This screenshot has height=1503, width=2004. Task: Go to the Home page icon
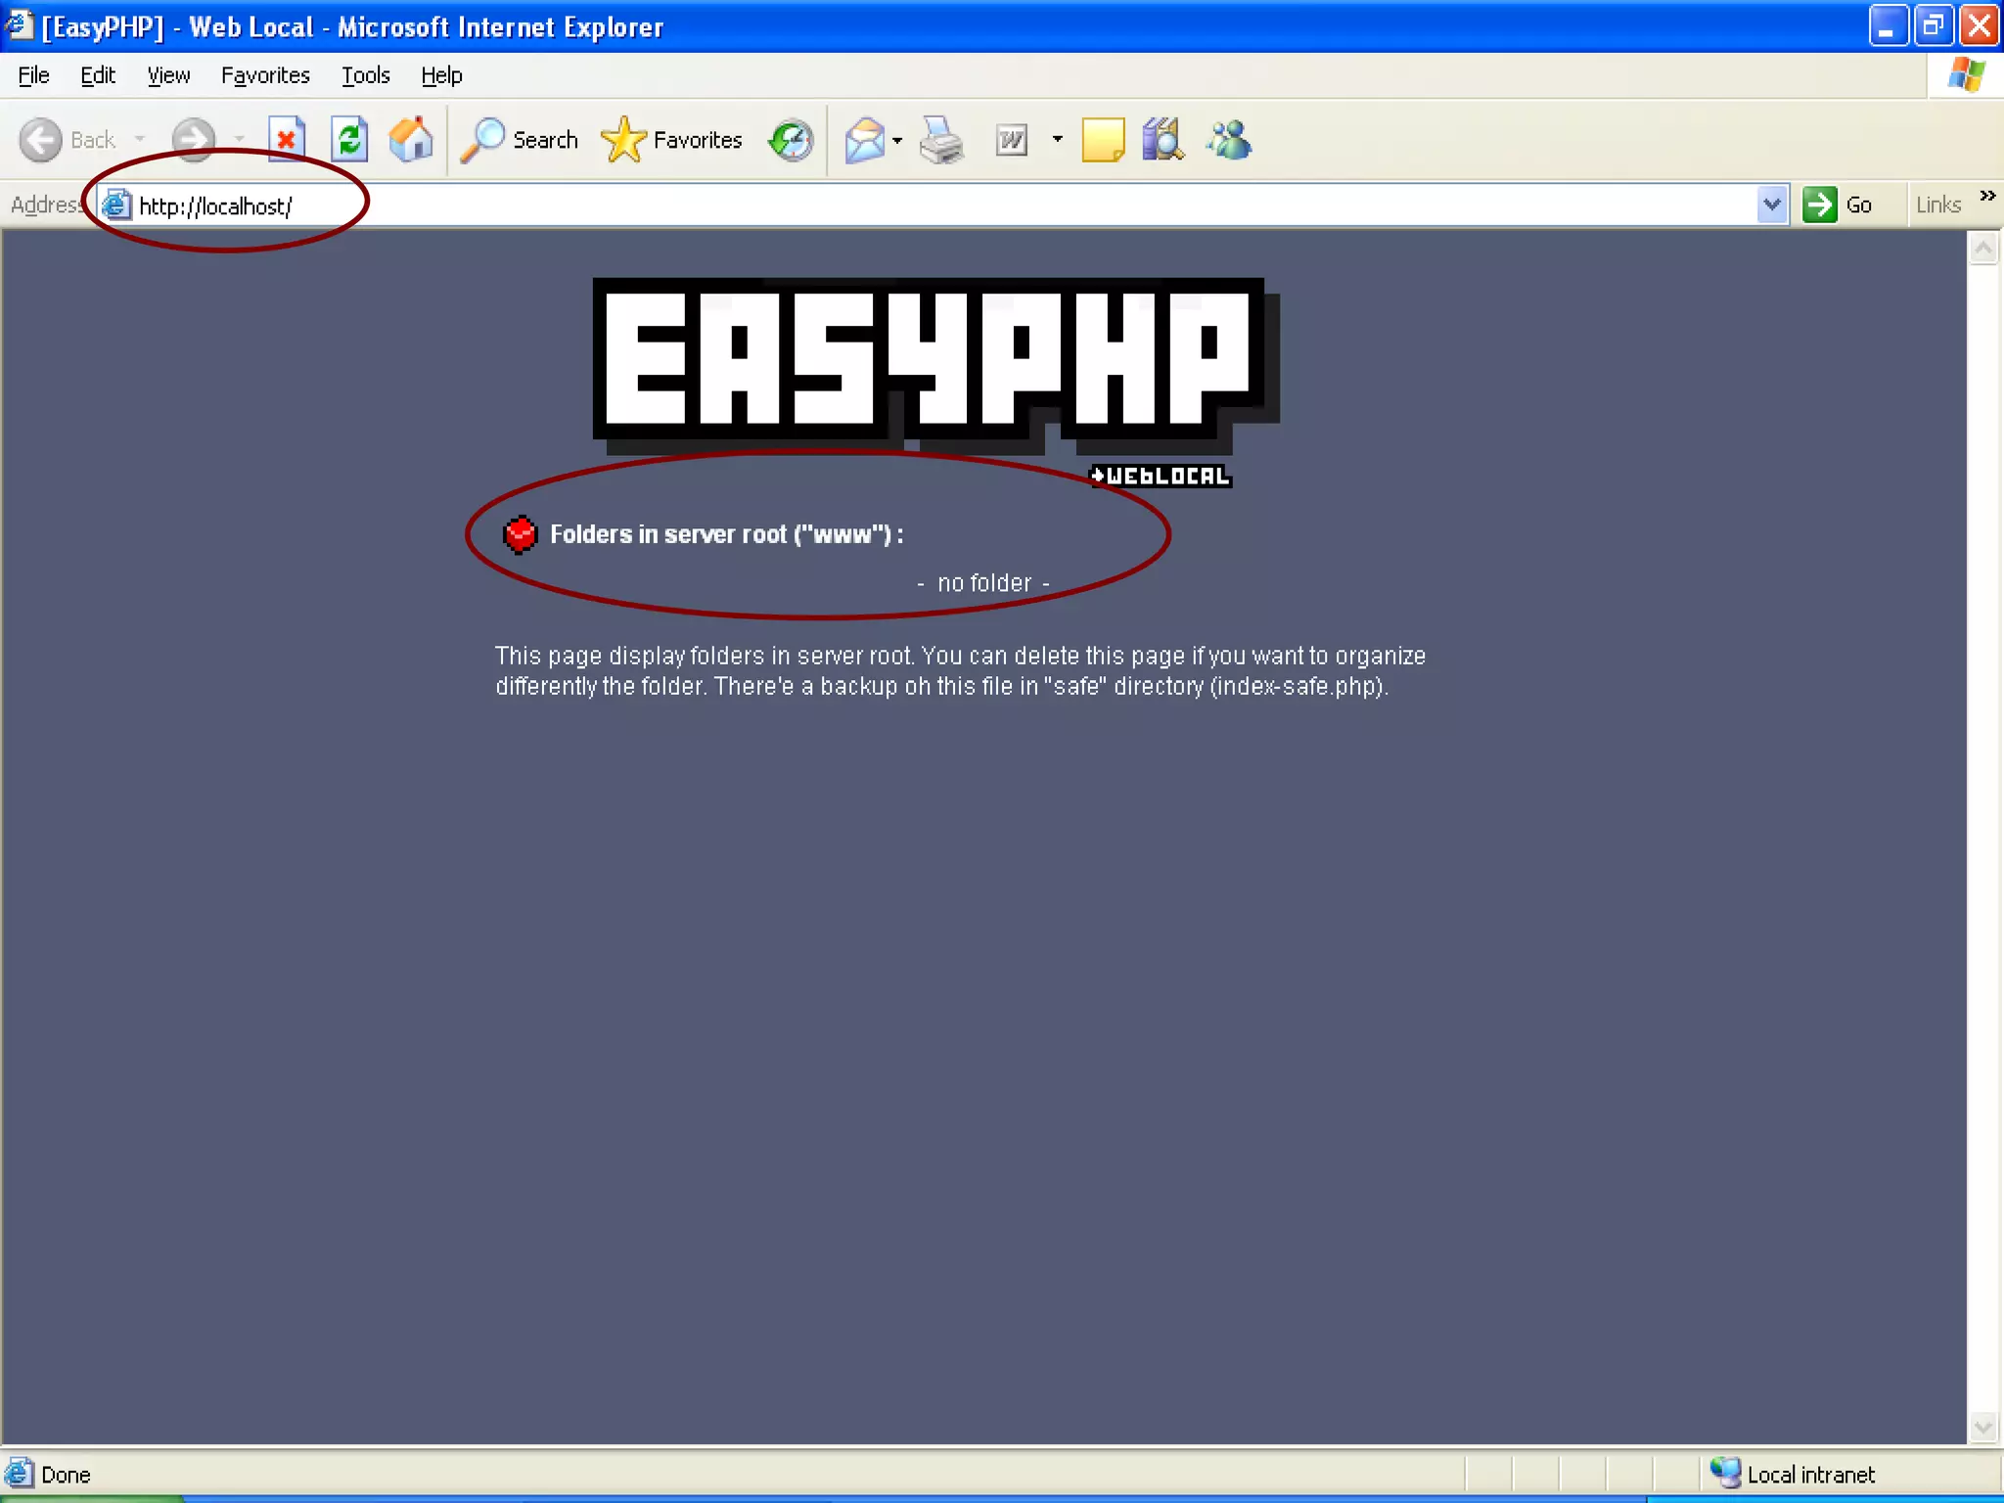point(411,140)
